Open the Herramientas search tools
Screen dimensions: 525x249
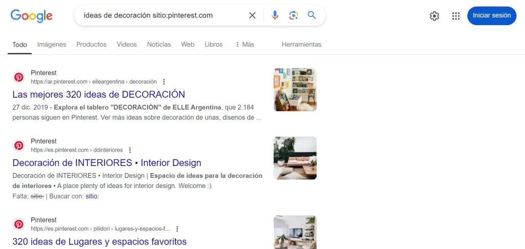tap(301, 44)
